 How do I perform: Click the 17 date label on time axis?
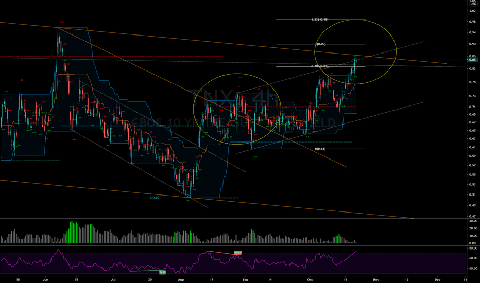[x=212, y=279]
